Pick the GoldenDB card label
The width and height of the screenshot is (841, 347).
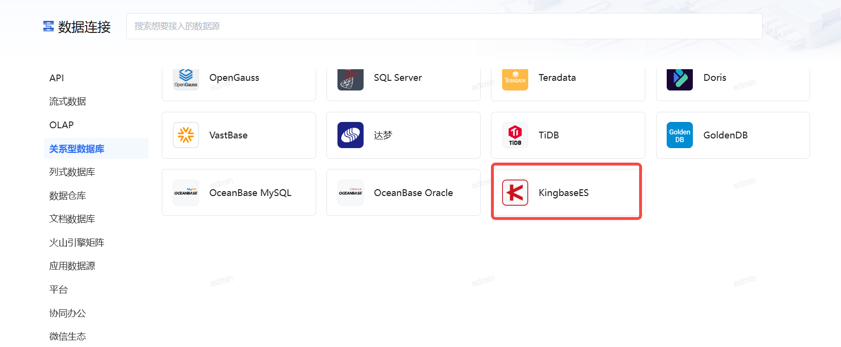[x=725, y=135]
